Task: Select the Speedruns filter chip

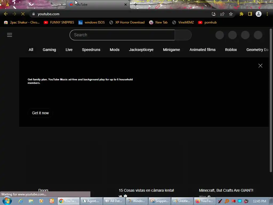Action: pos(91,50)
